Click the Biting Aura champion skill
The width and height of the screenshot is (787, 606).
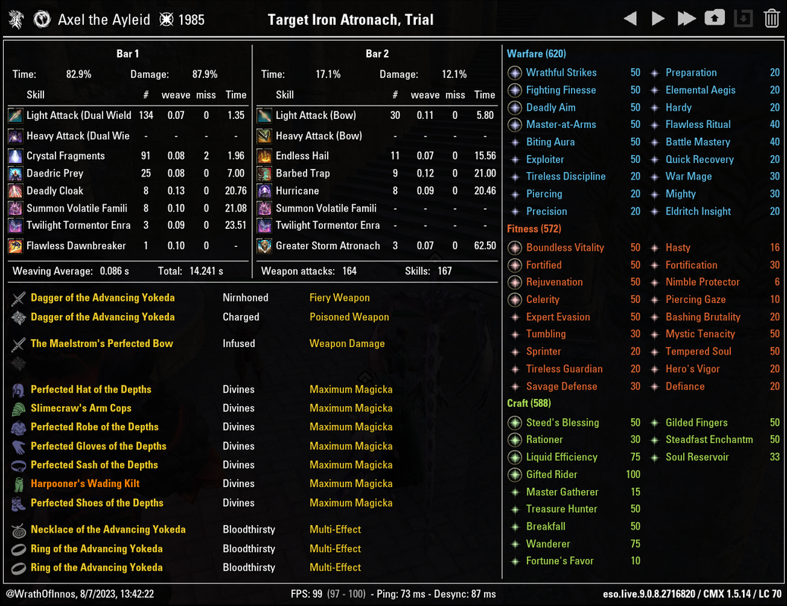(550, 142)
